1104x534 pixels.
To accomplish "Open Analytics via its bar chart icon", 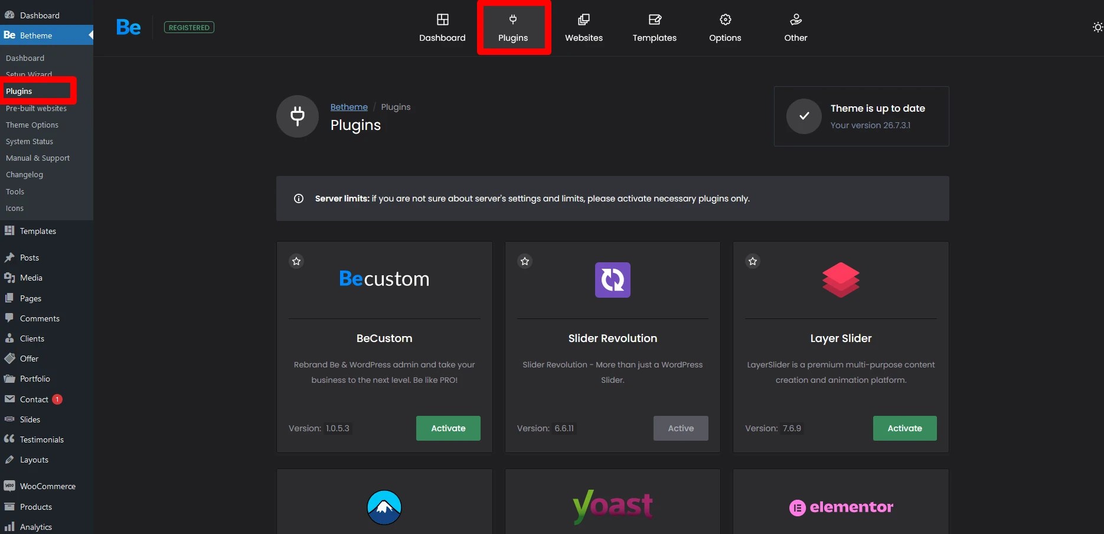I will pos(9,526).
